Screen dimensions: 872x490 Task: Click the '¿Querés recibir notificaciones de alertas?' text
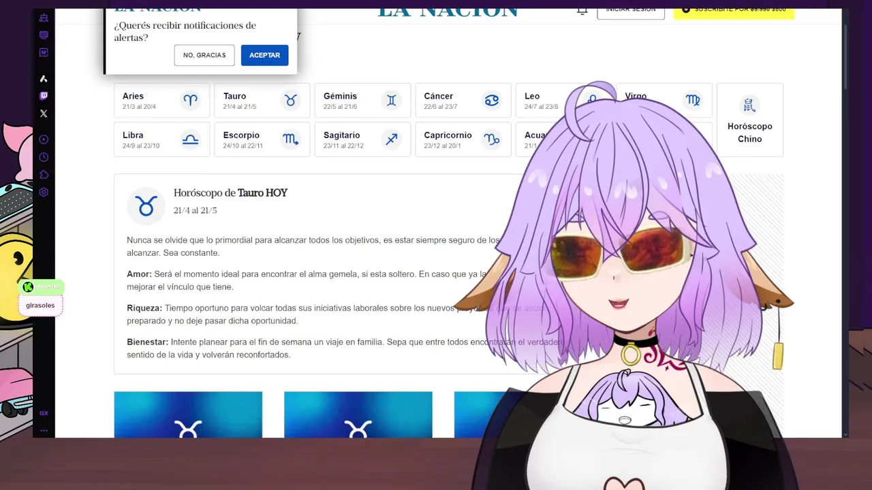(x=185, y=31)
